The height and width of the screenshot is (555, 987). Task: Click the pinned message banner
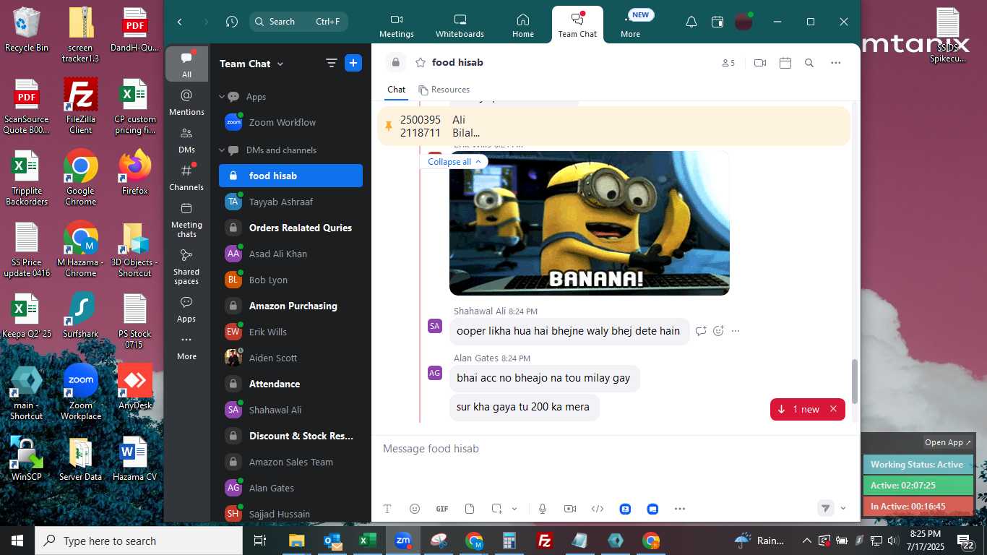coord(613,126)
